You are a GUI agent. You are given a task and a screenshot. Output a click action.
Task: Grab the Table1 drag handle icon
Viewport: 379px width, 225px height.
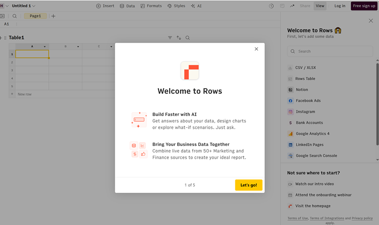click(x=5, y=38)
